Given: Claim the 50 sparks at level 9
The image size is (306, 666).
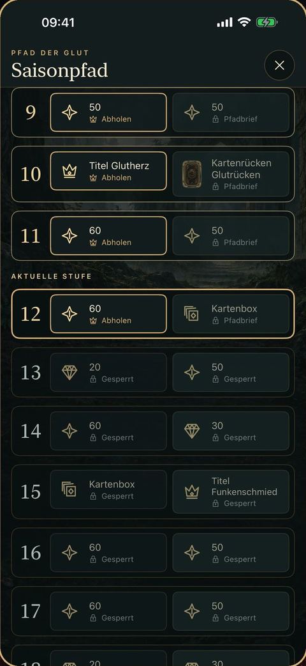Looking at the screenshot, I should pos(108,112).
